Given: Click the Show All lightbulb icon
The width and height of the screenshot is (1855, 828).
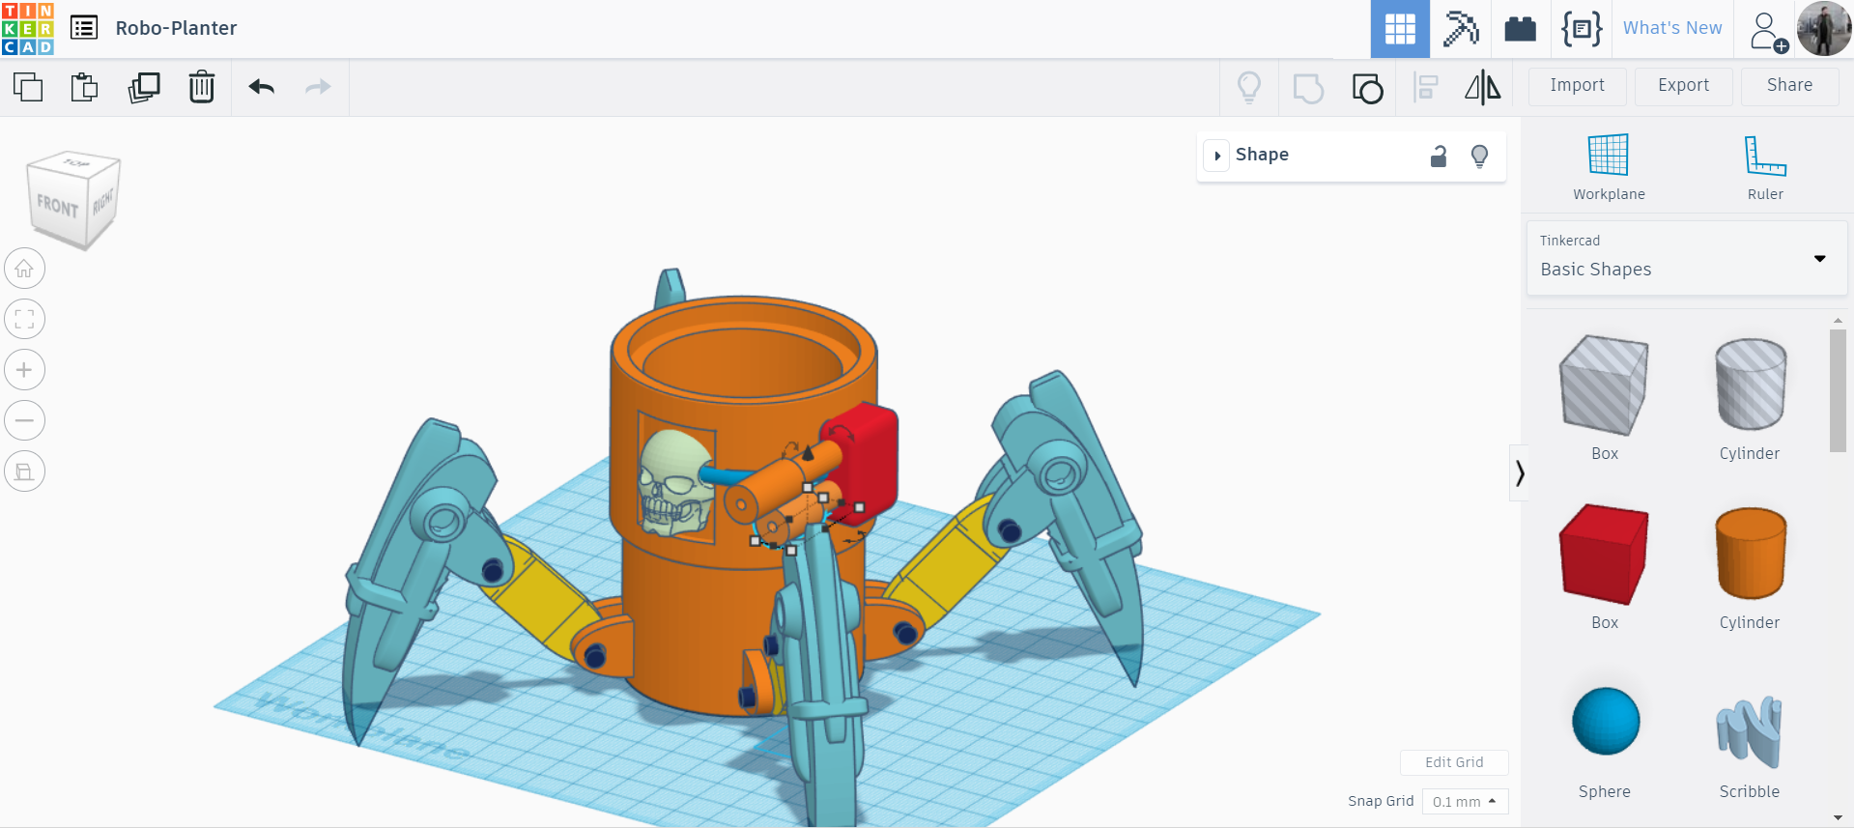Looking at the screenshot, I should tap(1249, 87).
